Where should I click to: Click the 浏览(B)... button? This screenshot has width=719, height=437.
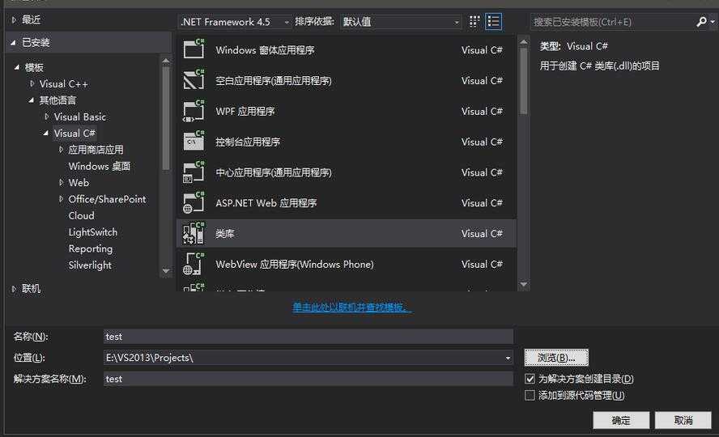tap(556, 358)
